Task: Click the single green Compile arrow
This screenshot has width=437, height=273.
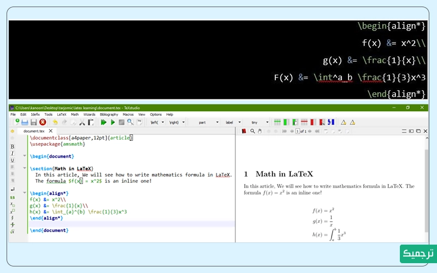Action: click(x=113, y=122)
